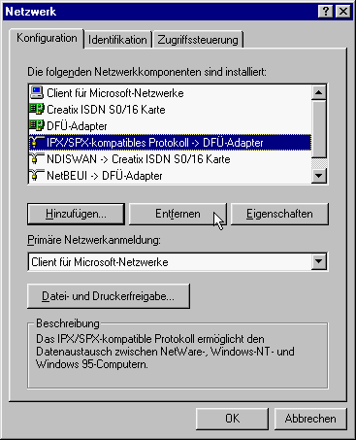Expand the Primäre Netzwerkanmeldung dropdown arrow
Image resolution: width=356 pixels, height=440 pixels.
tap(319, 261)
